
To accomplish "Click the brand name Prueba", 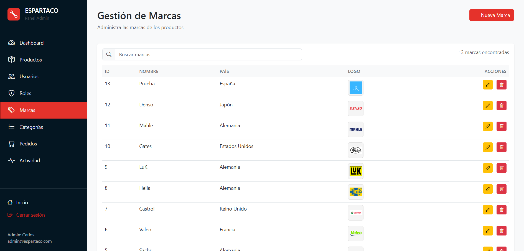I will (x=147, y=84).
